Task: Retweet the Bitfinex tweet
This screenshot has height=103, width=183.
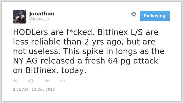Action: (31, 81)
